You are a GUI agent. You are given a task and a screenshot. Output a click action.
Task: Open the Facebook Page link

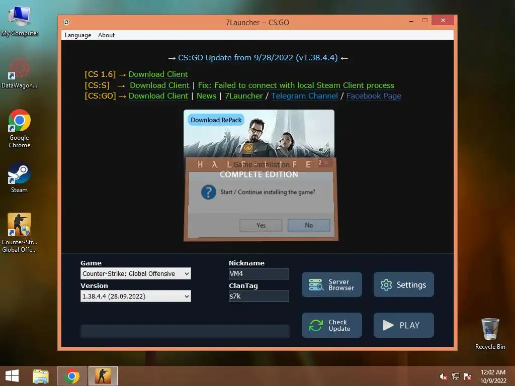(x=374, y=96)
